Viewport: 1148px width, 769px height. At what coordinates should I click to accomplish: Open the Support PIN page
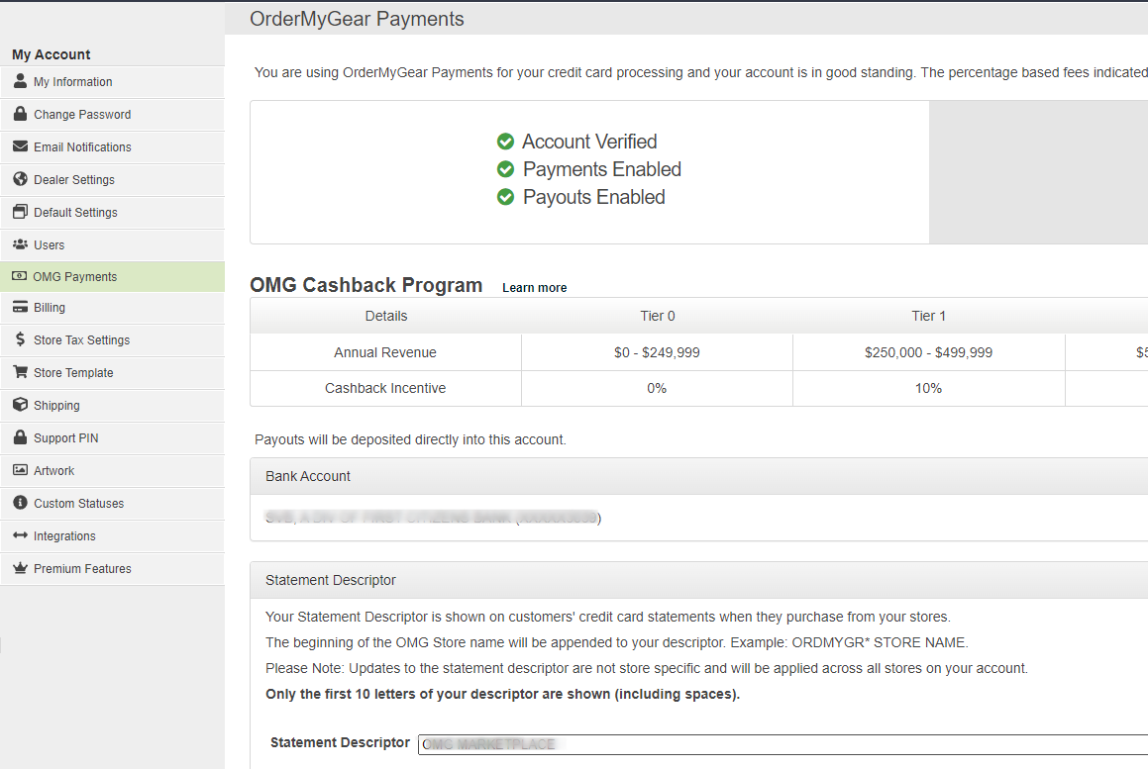point(113,438)
